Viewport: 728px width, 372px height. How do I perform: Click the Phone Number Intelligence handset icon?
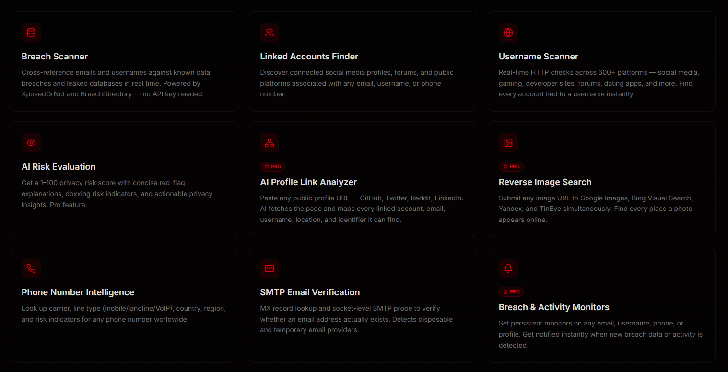tap(31, 268)
